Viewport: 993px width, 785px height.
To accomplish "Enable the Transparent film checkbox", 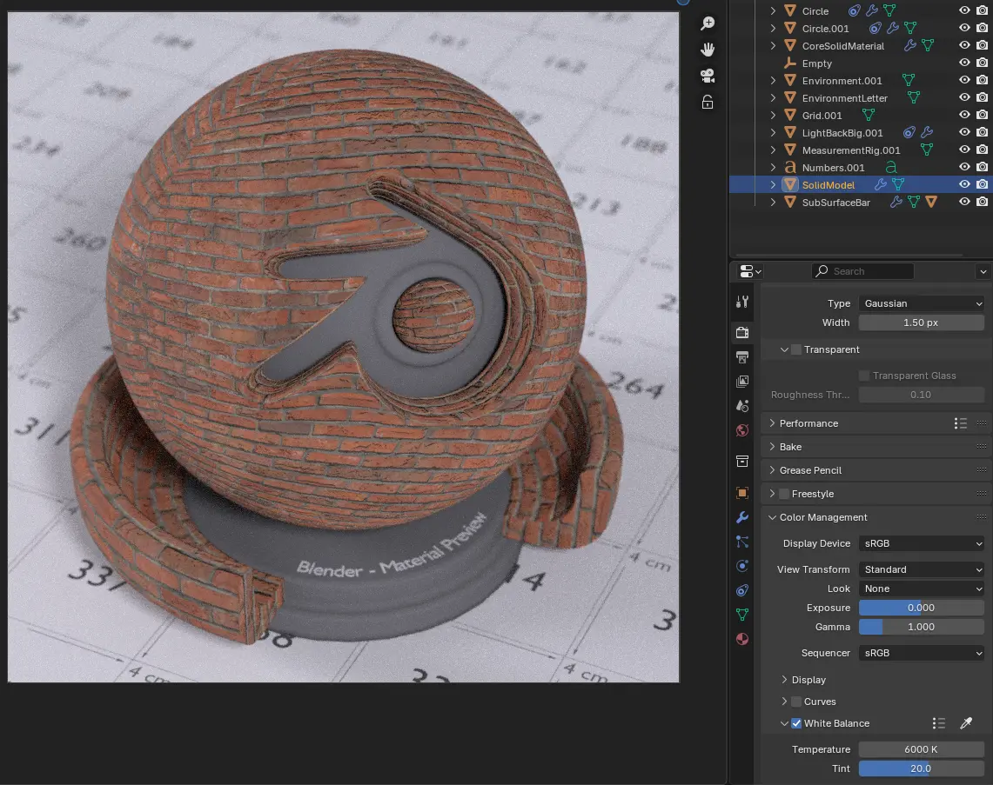I will [796, 349].
